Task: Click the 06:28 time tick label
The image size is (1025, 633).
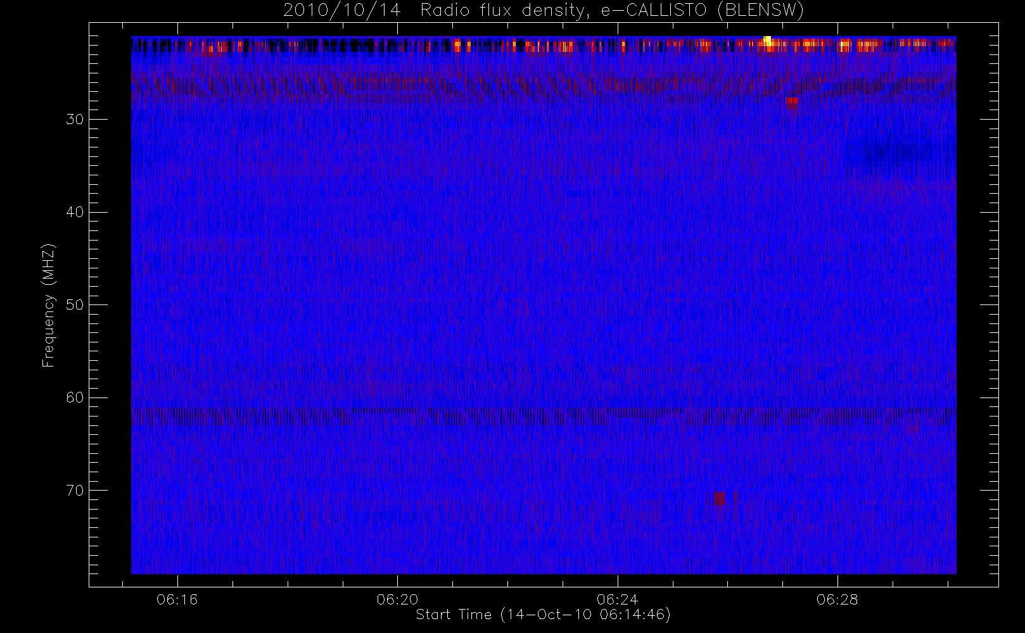Action: pos(837,599)
